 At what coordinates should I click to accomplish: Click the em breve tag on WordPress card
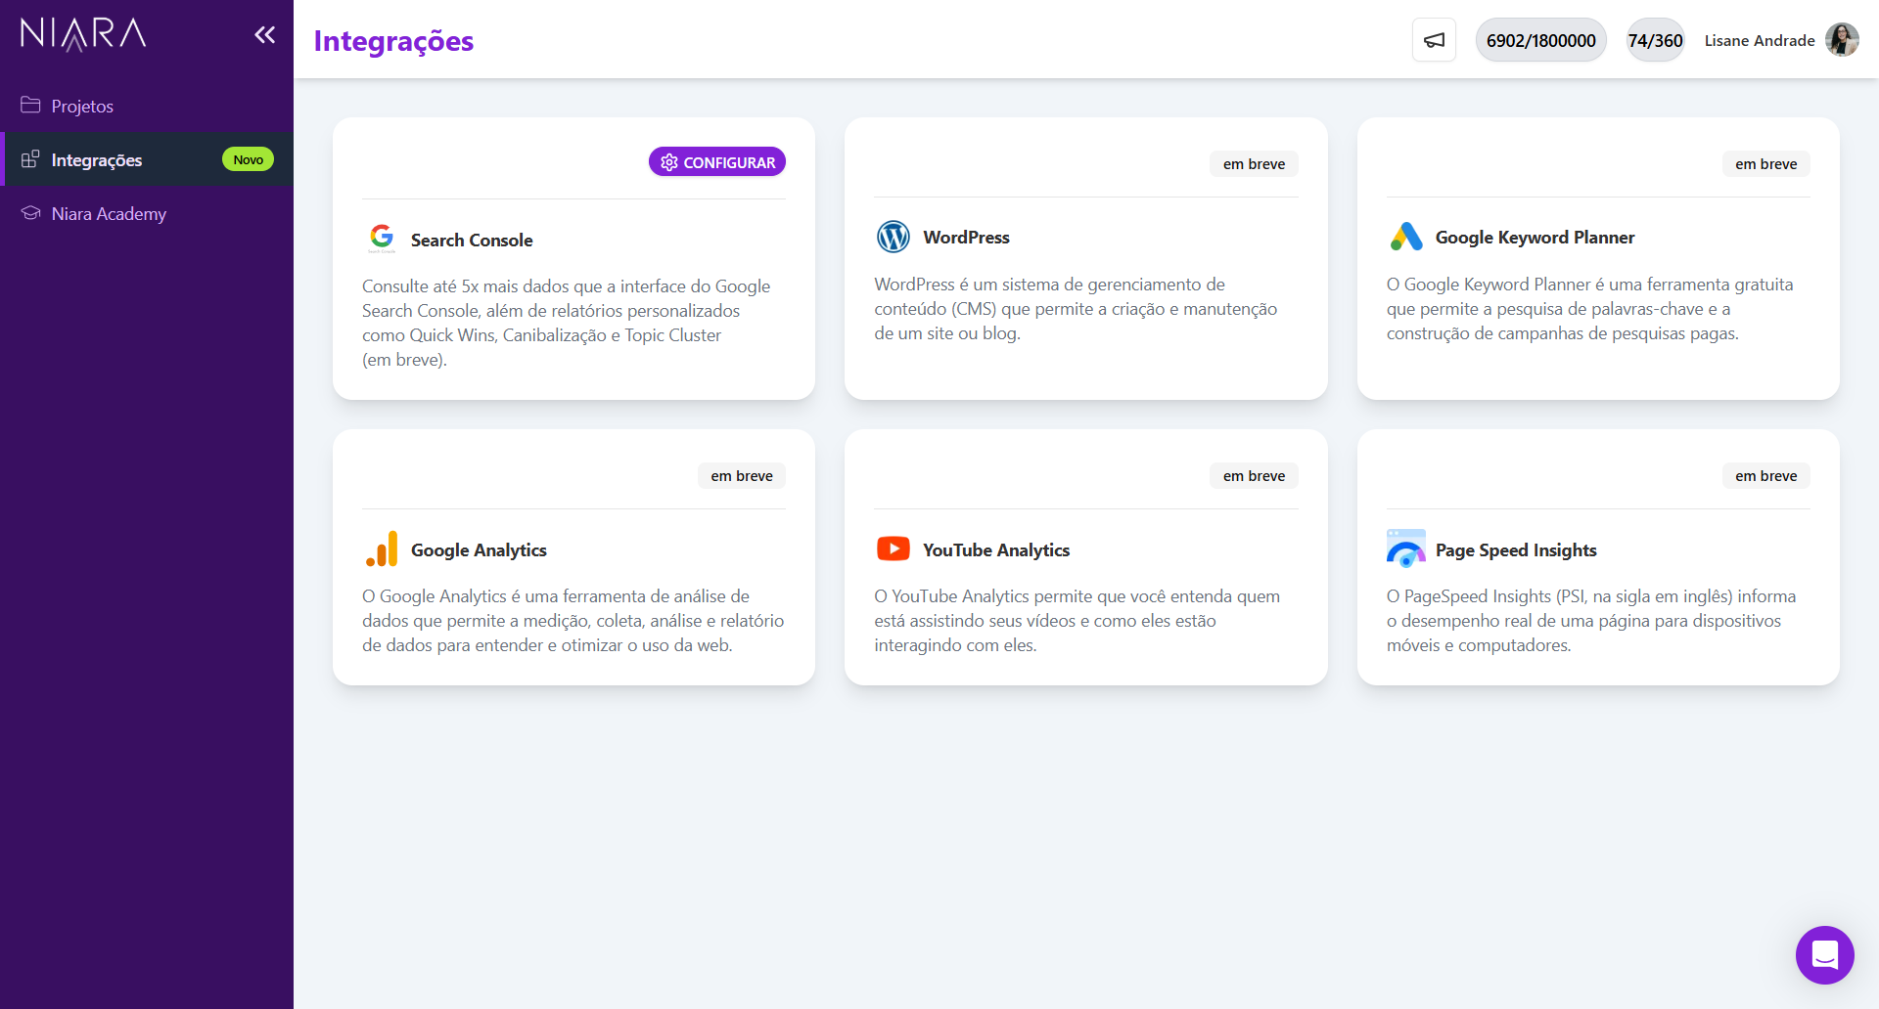point(1254,164)
